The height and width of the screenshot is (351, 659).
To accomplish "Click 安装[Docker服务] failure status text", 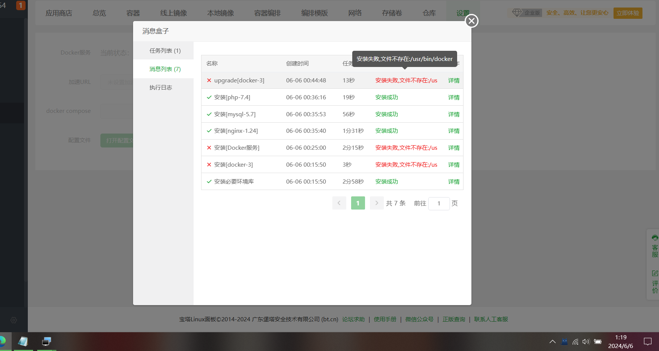I will [x=406, y=147].
